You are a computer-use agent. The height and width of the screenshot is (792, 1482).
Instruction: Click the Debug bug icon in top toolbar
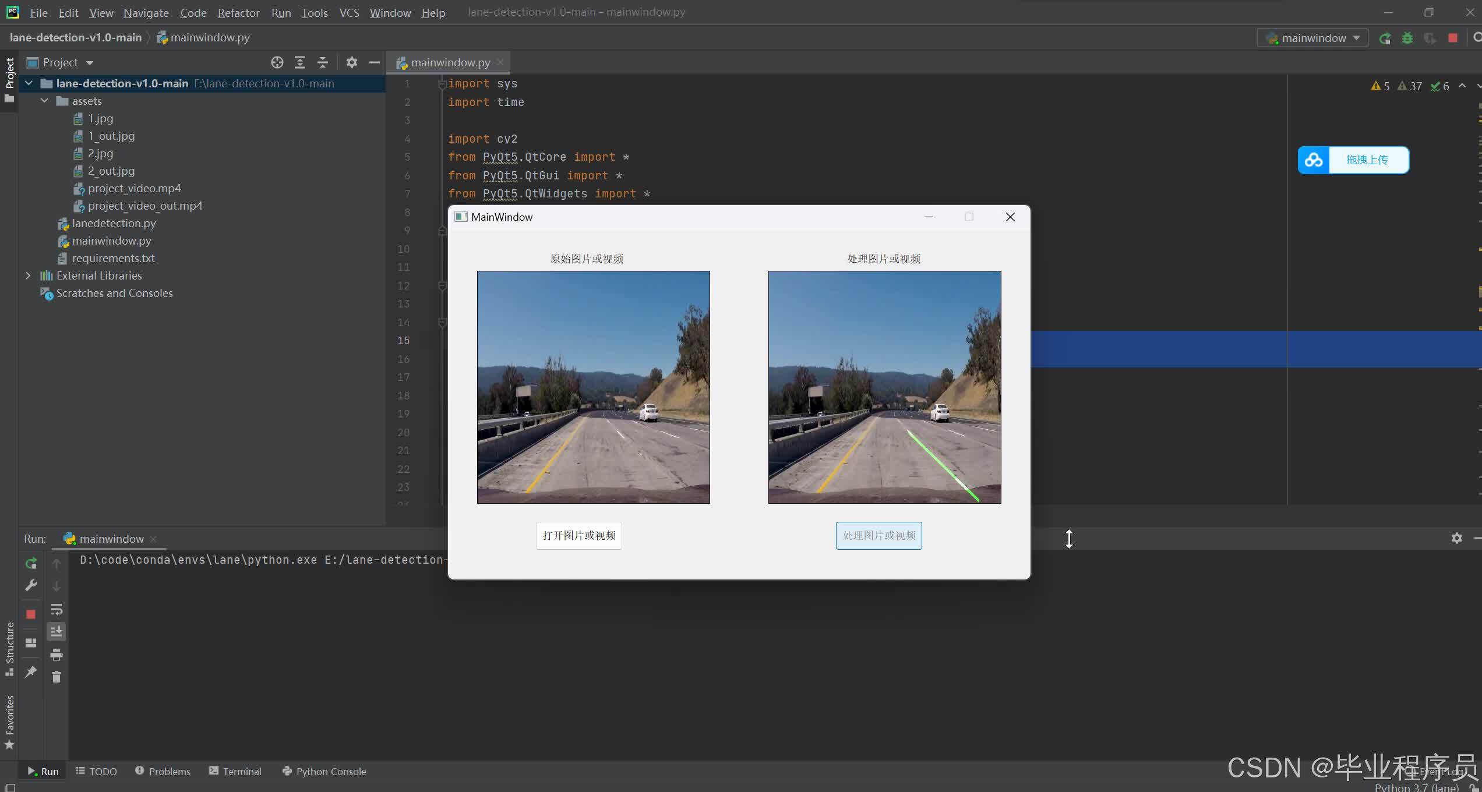click(x=1407, y=38)
